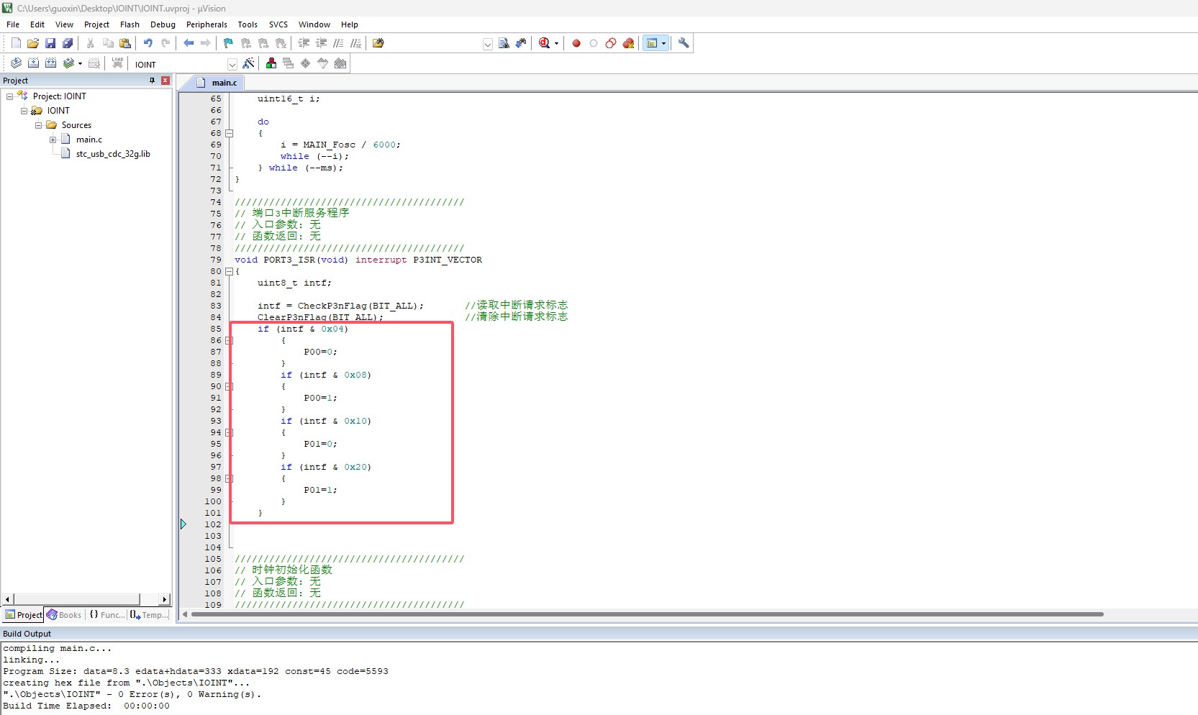This screenshot has width=1198, height=715.
Task: Collapse the code fold marker at line 80
Action: click(x=230, y=271)
